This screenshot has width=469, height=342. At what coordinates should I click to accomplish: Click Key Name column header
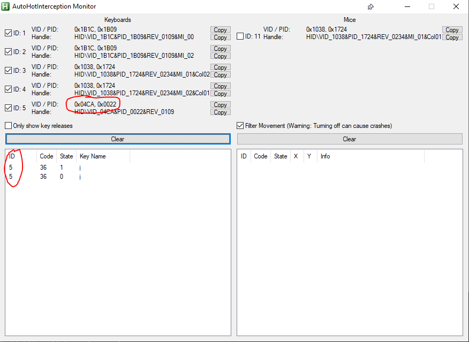103,156
